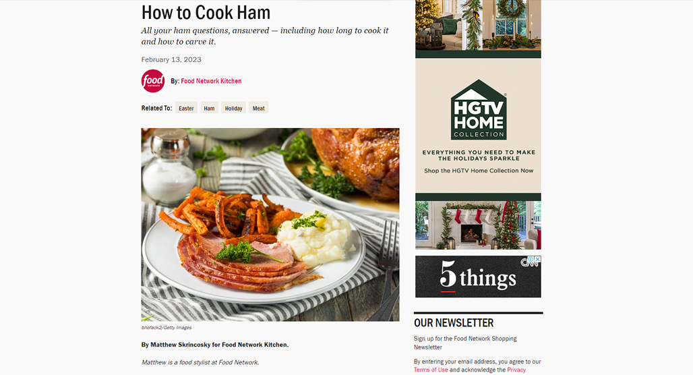Click the bhofack2/Getty Images photo credit
This screenshot has height=375, width=693.
167,328
